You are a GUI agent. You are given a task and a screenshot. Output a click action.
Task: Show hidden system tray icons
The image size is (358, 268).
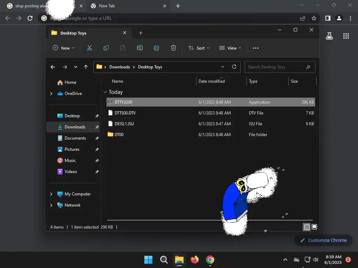tap(285, 260)
